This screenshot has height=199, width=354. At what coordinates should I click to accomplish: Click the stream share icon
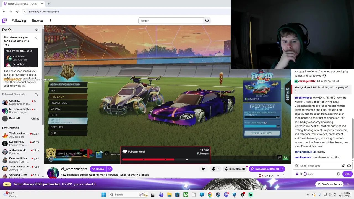(x=278, y=176)
